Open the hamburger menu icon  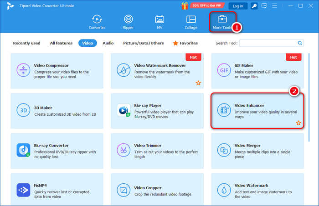pyautogui.click(x=274, y=5)
